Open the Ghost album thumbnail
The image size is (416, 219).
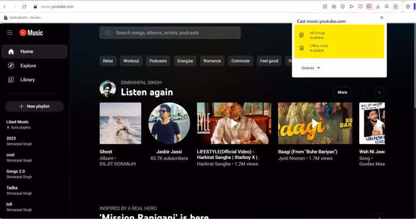pos(120,123)
